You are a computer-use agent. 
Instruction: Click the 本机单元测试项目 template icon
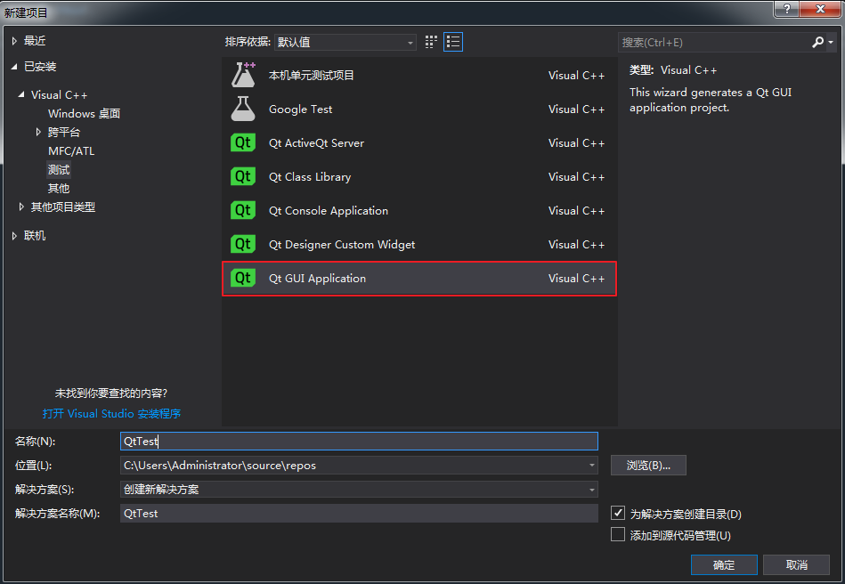(242, 75)
